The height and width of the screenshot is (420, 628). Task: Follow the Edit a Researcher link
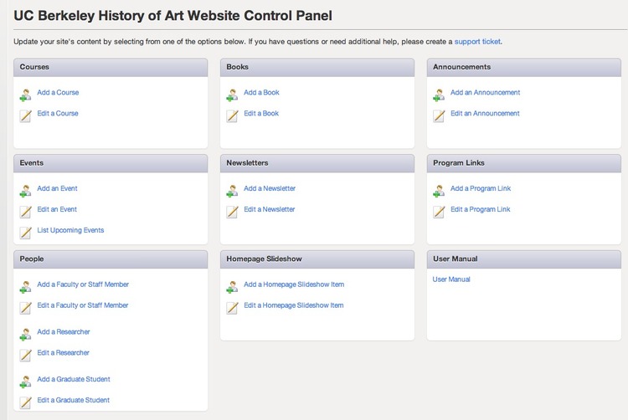(x=63, y=352)
